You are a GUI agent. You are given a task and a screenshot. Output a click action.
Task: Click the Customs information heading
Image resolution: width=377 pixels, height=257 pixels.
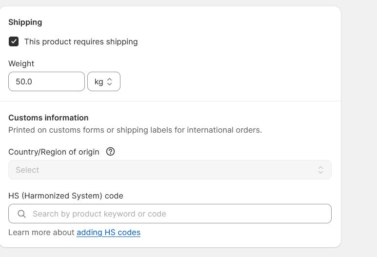point(48,118)
